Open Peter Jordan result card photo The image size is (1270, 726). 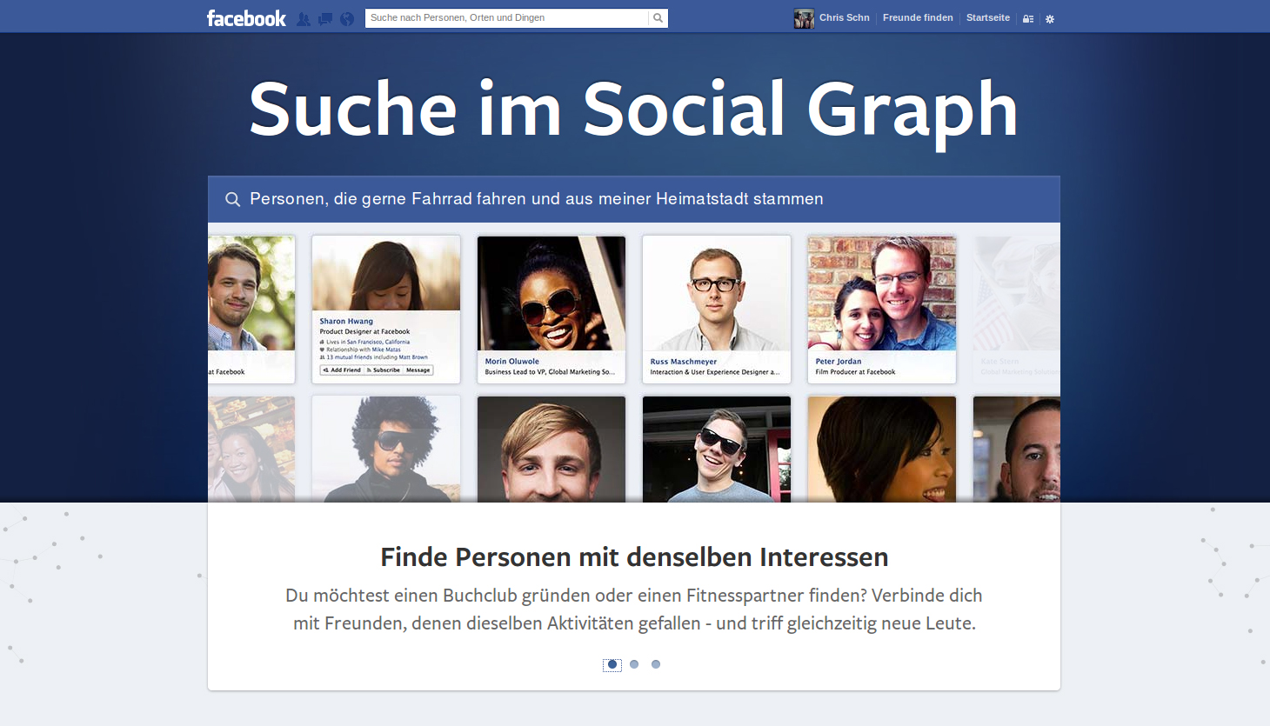pyautogui.click(x=882, y=293)
